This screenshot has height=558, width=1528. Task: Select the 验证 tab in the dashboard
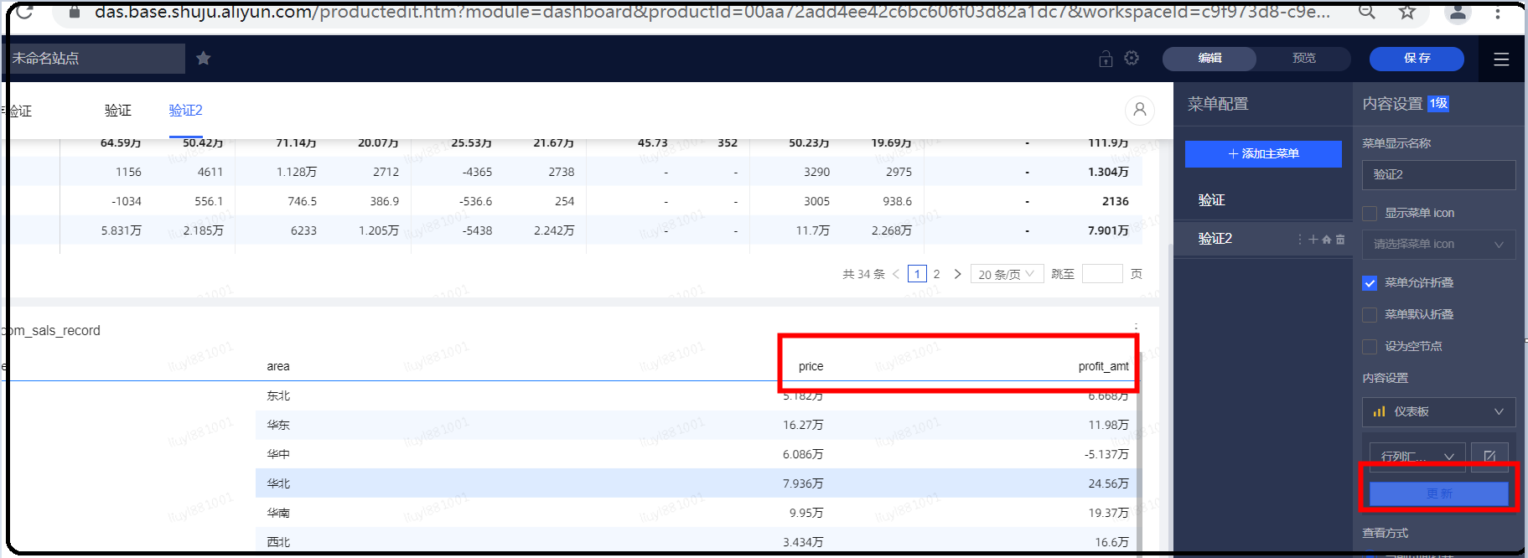click(117, 111)
